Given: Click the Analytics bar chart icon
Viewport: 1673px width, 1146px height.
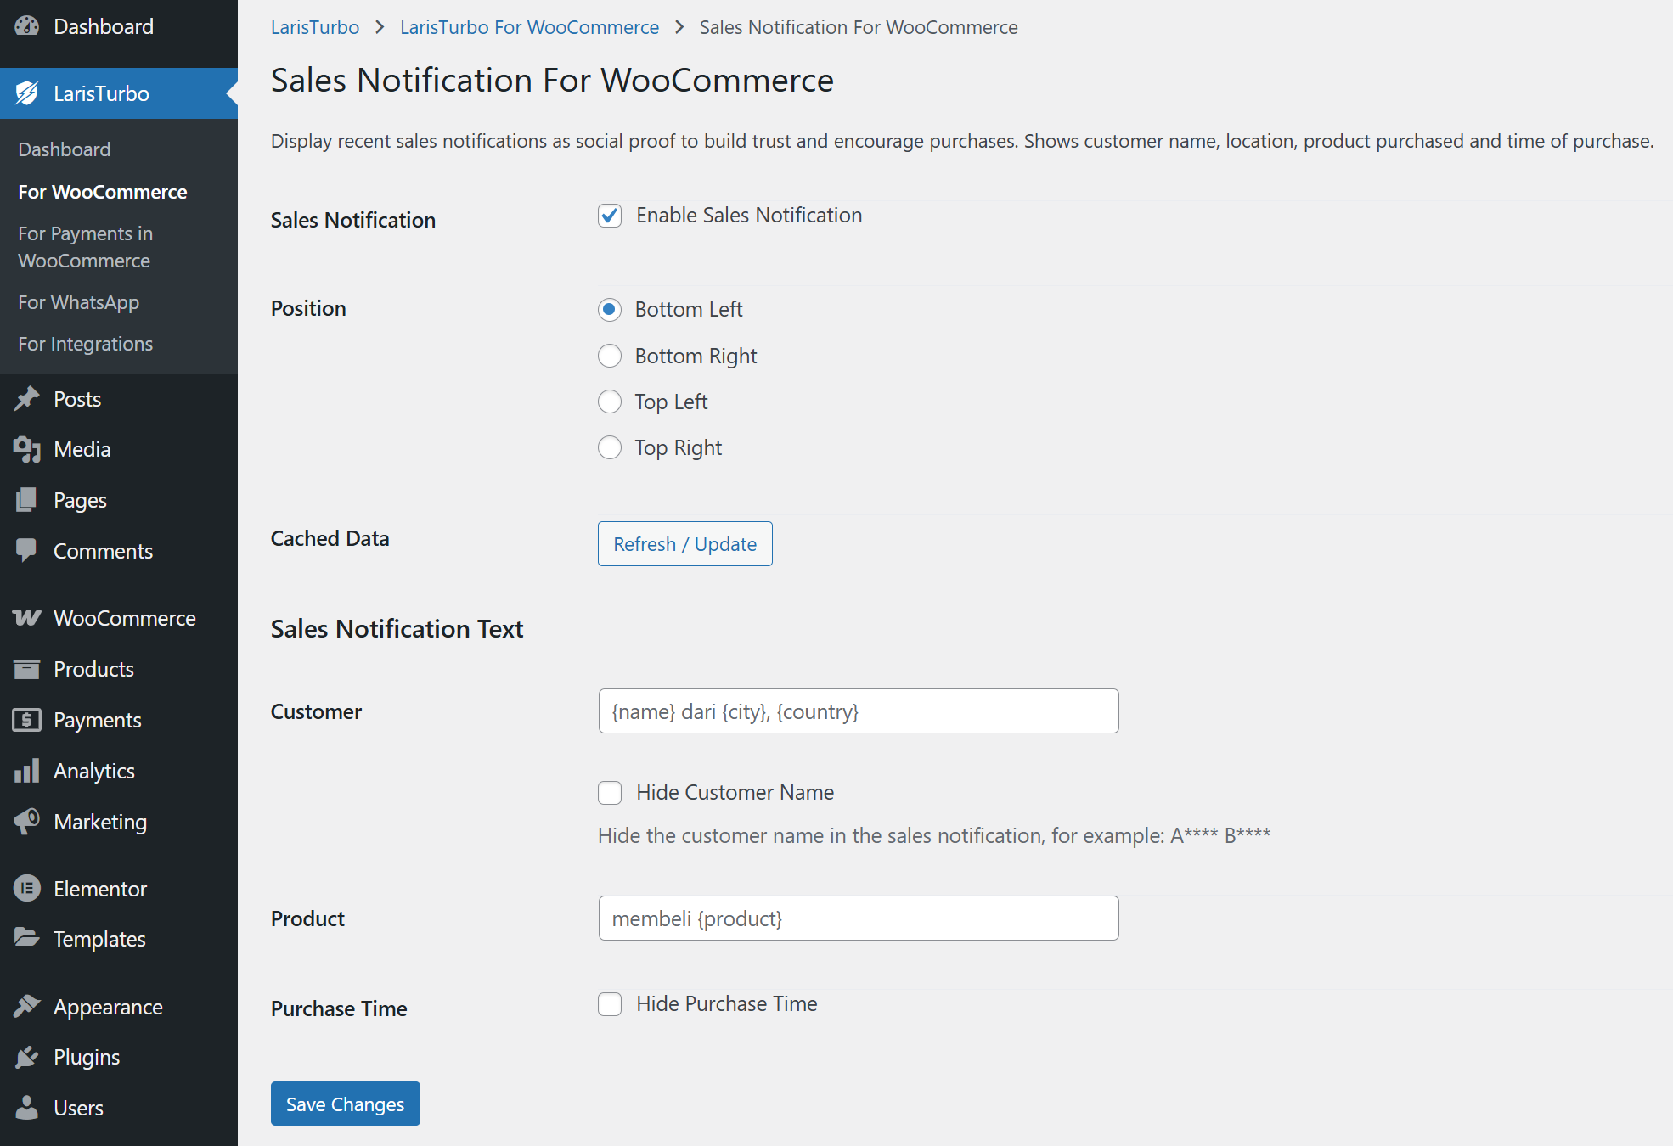Looking at the screenshot, I should pyautogui.click(x=26, y=771).
